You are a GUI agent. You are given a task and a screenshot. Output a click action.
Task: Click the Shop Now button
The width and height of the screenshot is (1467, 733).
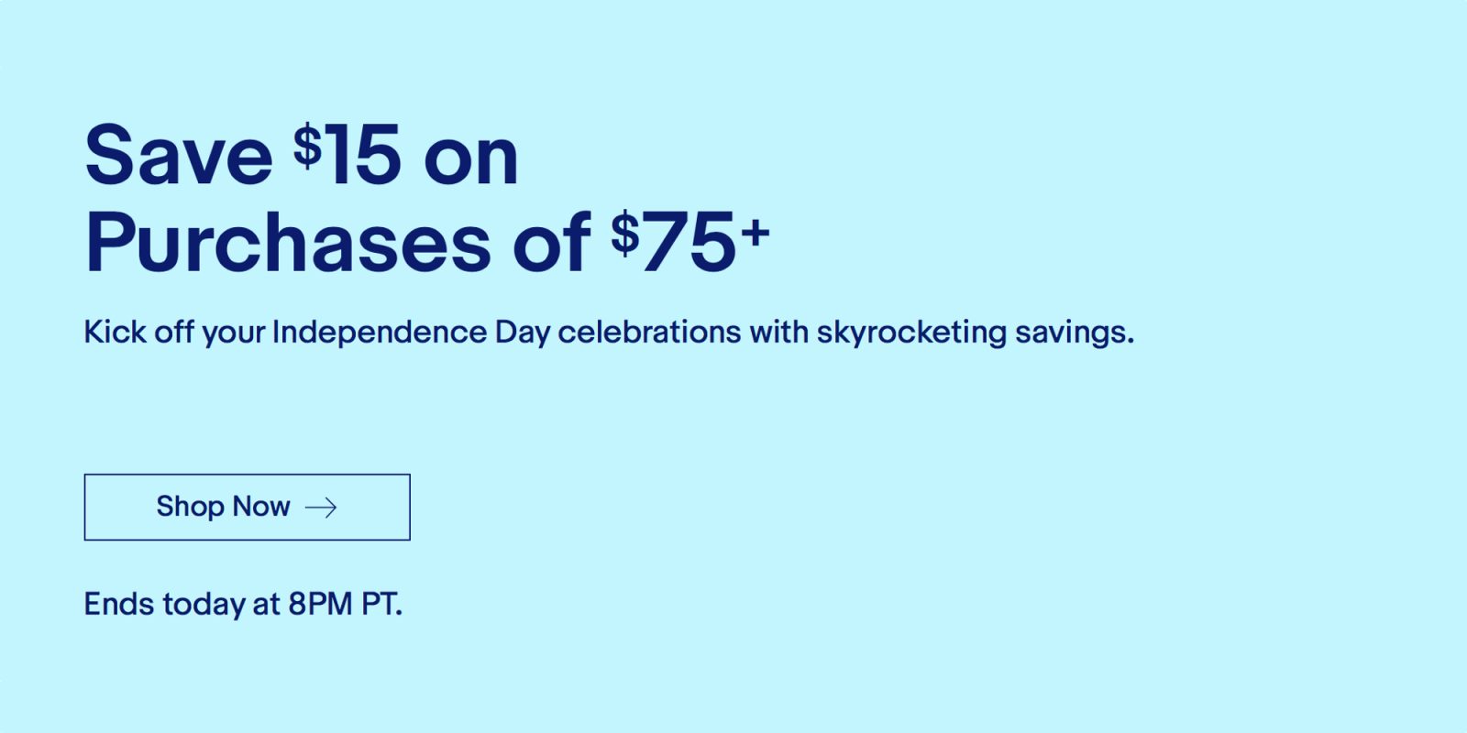click(x=247, y=507)
